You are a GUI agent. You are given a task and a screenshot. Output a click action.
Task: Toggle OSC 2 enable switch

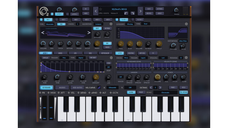tap(57, 20)
